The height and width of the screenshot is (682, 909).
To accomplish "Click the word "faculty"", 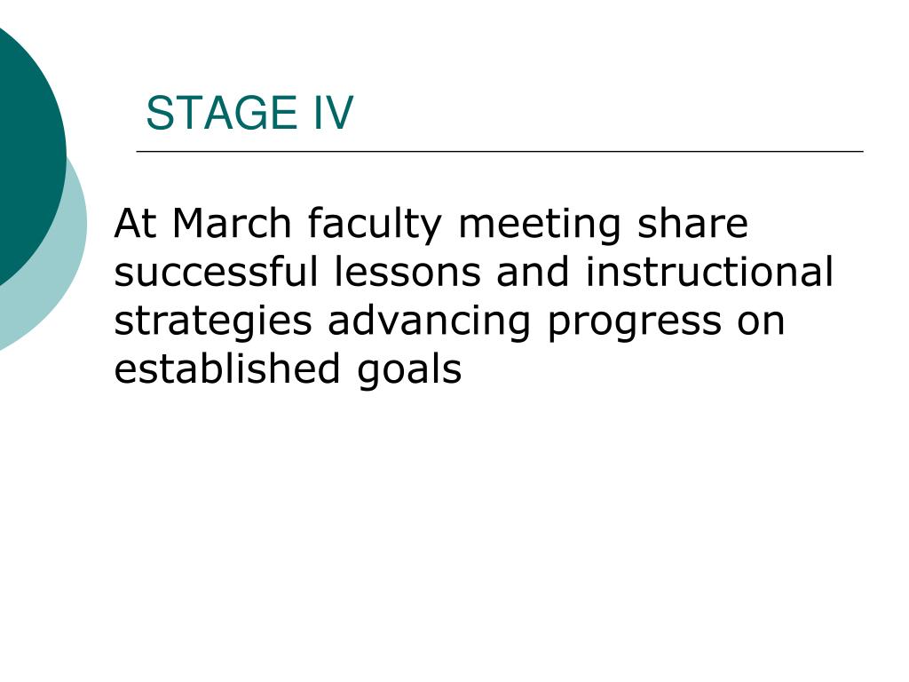I will coord(375,226).
